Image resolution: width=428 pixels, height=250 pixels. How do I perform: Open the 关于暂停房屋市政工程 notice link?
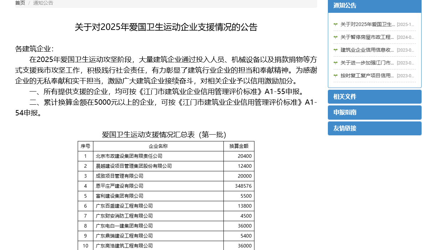point(368,37)
